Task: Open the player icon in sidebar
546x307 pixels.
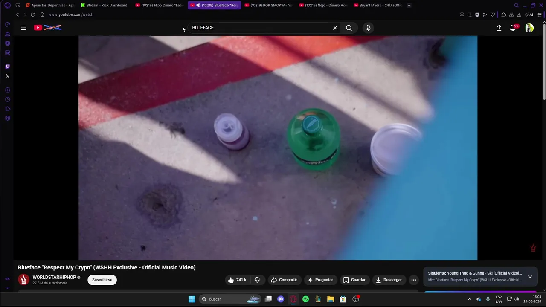Action: 7,90
